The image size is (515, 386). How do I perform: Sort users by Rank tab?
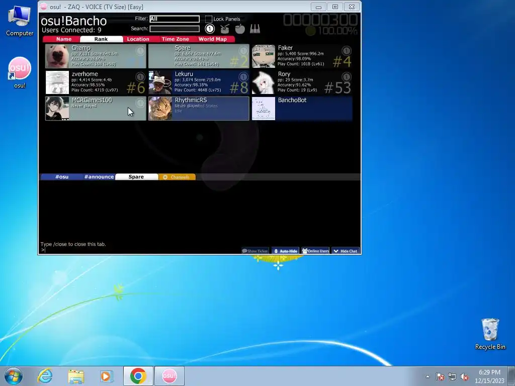[101, 39]
